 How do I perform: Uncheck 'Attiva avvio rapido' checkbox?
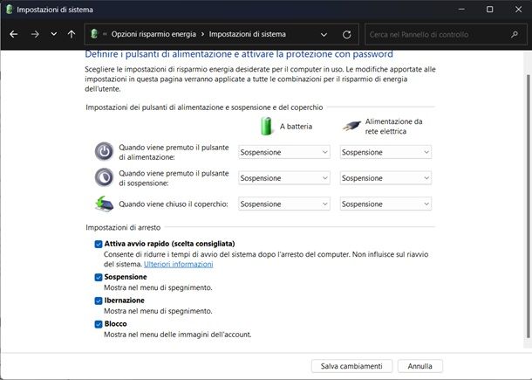point(99,244)
